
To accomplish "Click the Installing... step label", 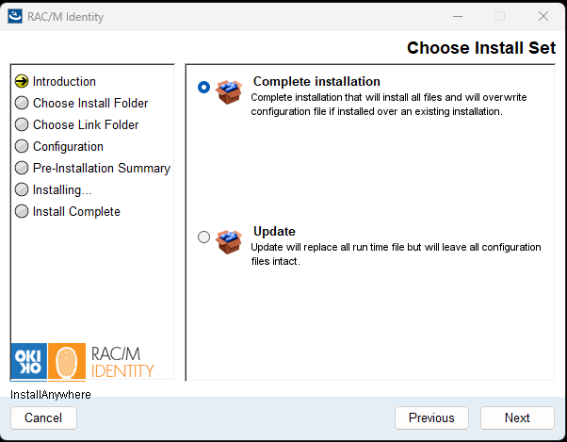I will tap(62, 190).
